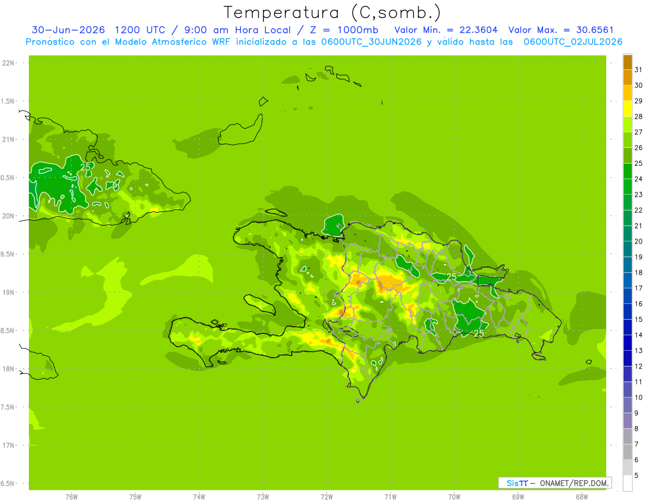Click the gray legend swatch at 7

click(627, 437)
